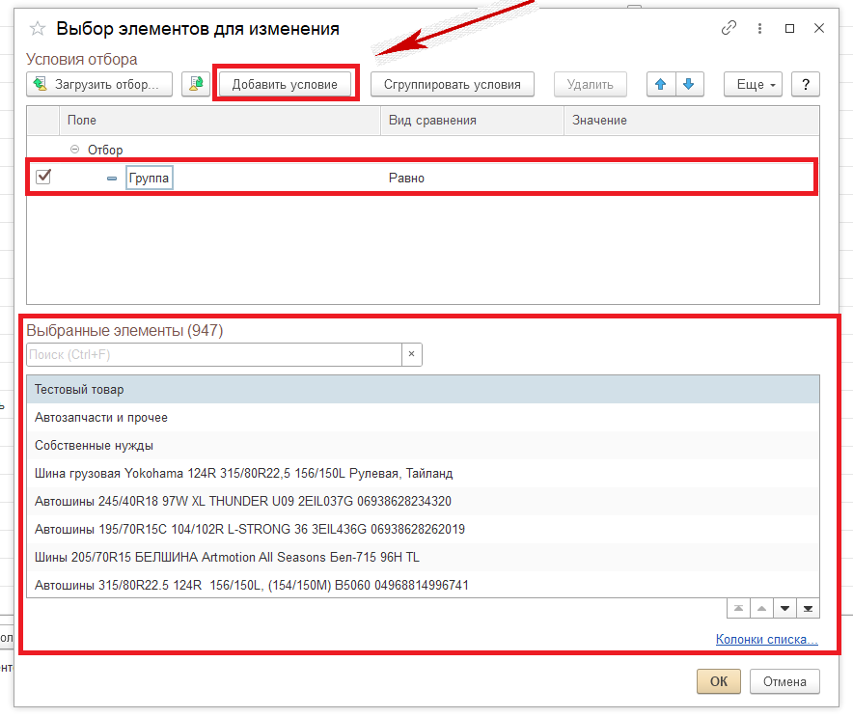The image size is (853, 717).
Task: Click Сгруппировать условия button
Action: (x=452, y=84)
